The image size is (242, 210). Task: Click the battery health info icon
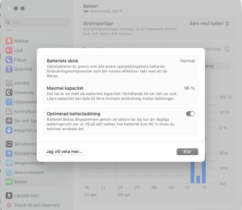click(227, 49)
